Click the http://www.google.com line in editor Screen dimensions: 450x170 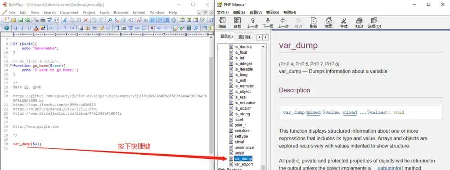tap(36, 126)
